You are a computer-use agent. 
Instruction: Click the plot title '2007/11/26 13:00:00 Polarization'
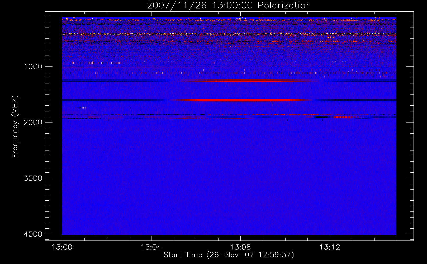[229, 5]
